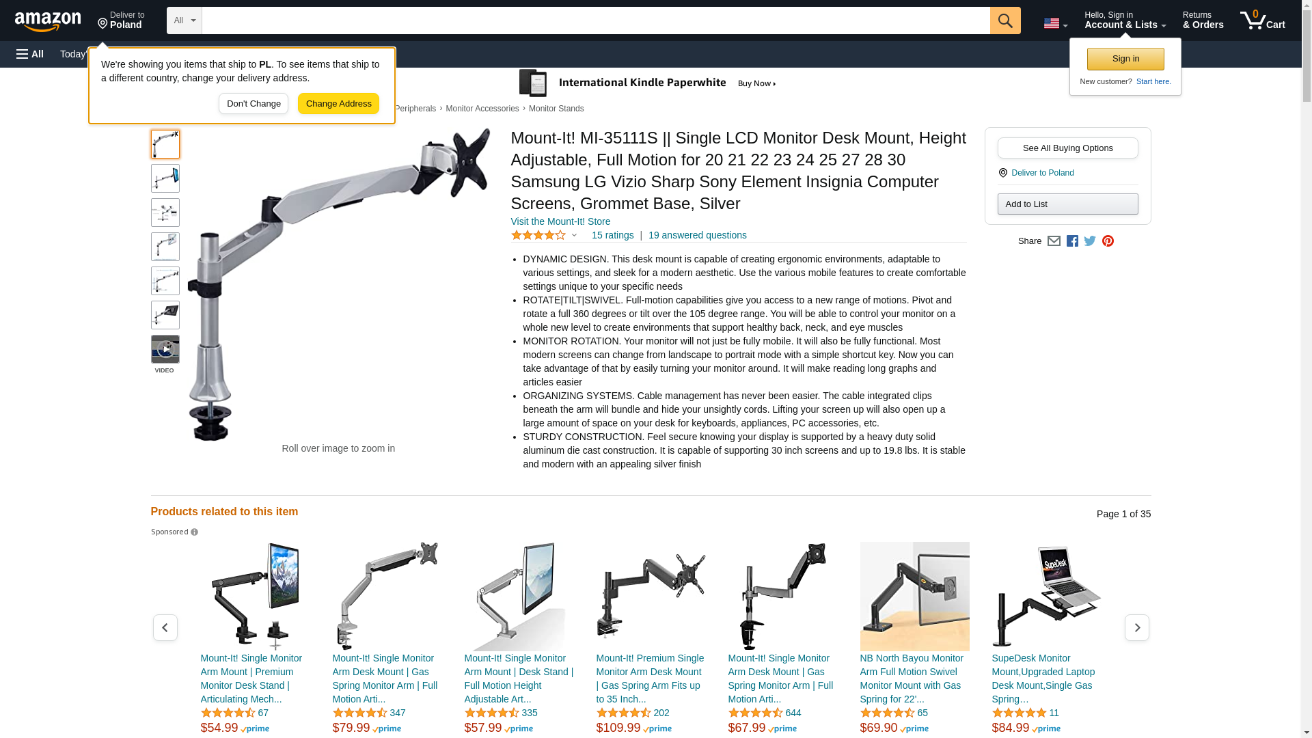This screenshot has width=1312, height=738.
Task: Expand the search category All dropdown
Action: (x=184, y=20)
